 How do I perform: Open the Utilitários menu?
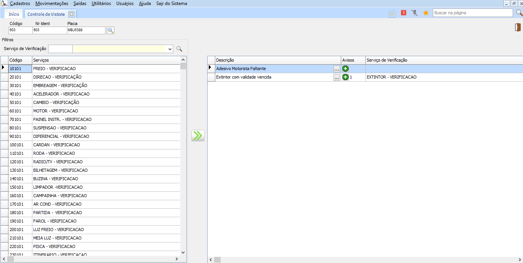click(x=101, y=3)
